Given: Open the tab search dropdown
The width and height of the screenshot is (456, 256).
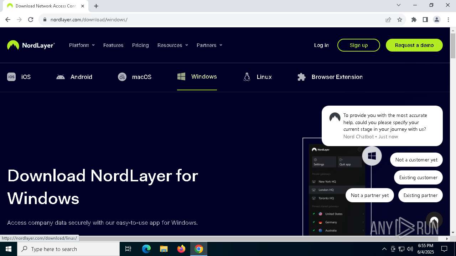Looking at the screenshot, I should (399, 5).
